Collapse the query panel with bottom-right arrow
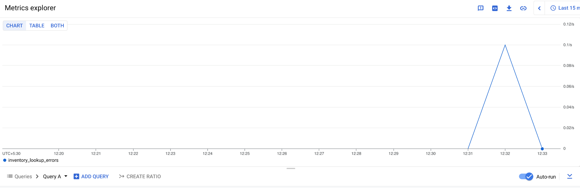This screenshot has width=580, height=188. 570,176
